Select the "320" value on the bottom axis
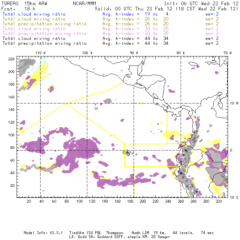The image size is (240, 240). 219,201
